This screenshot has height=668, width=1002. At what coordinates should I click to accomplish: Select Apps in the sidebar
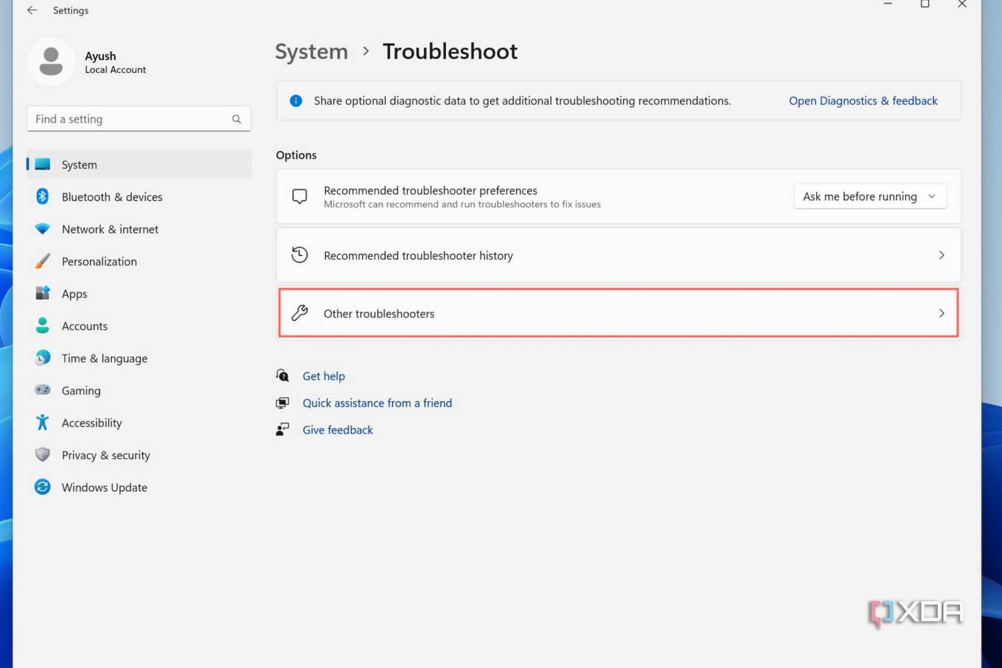coord(139,293)
